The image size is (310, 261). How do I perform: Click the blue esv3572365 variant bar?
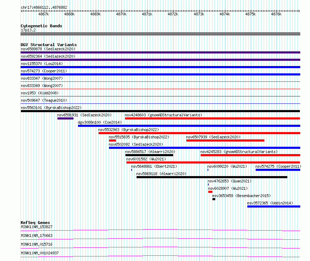point(274,206)
